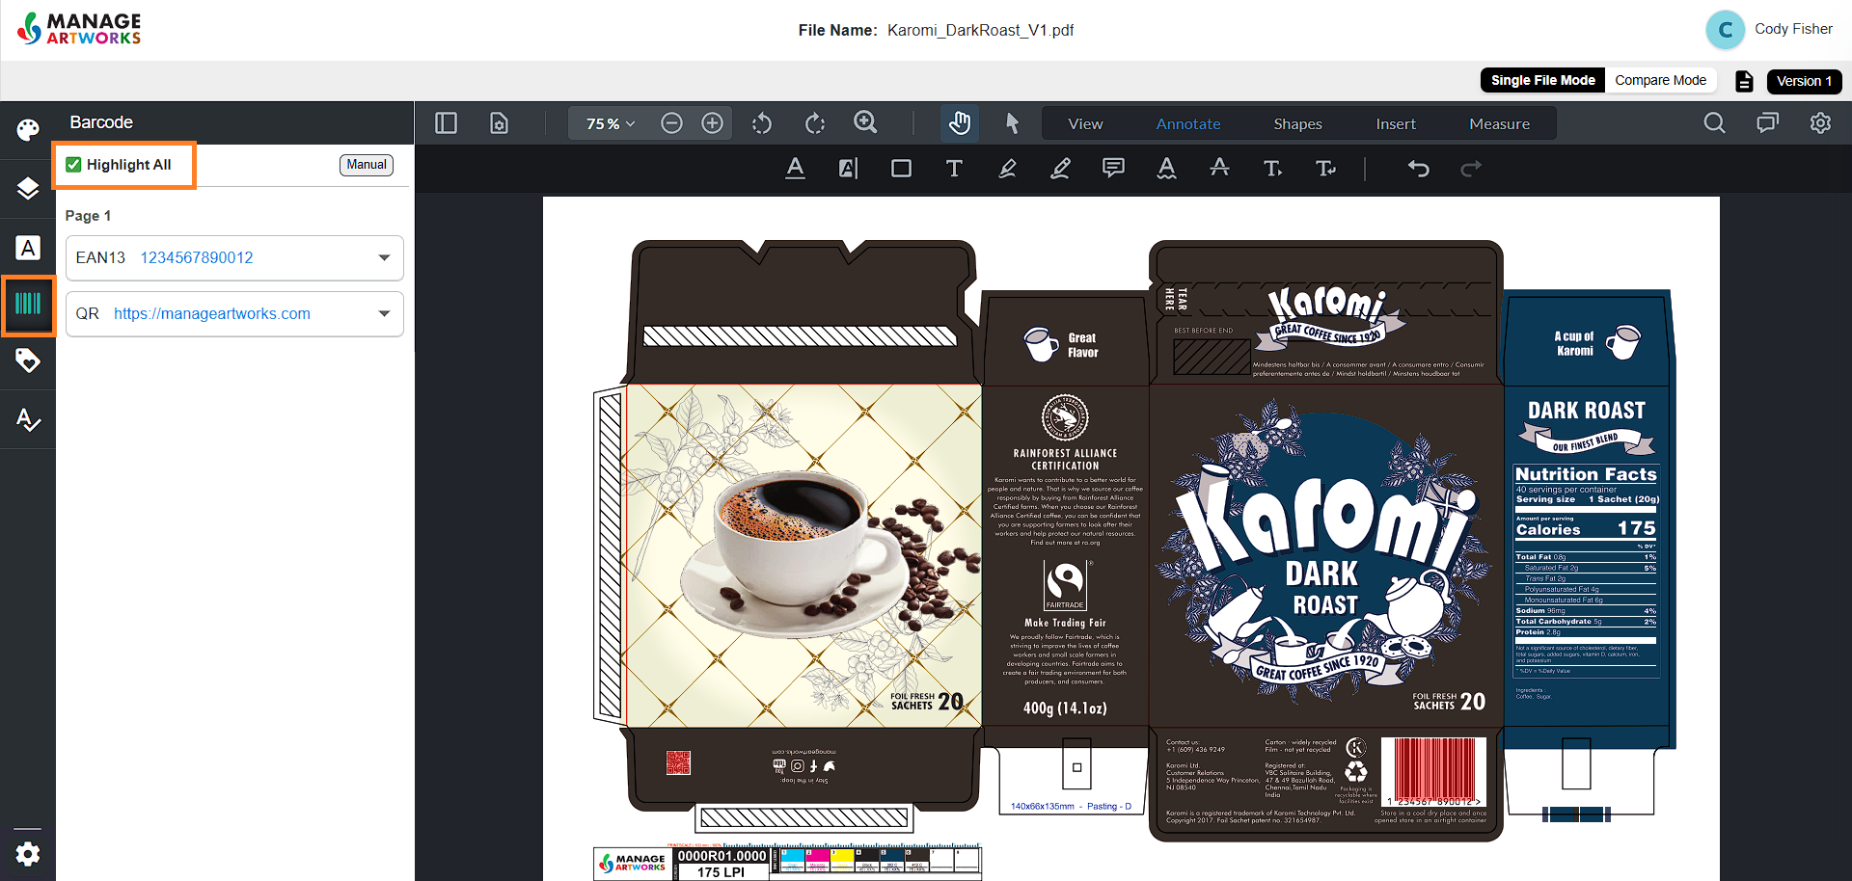Select the text highlight box tool
The height and width of the screenshot is (881, 1852).
pos(848,169)
